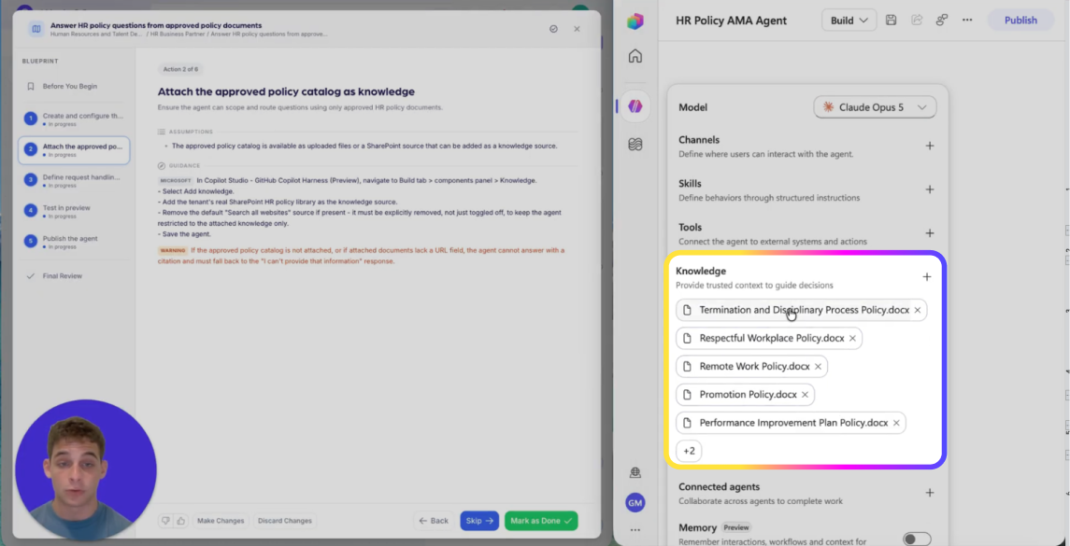Image resolution: width=1070 pixels, height=546 pixels.
Task: Select step 2 Attach the approved
Action: [74, 150]
